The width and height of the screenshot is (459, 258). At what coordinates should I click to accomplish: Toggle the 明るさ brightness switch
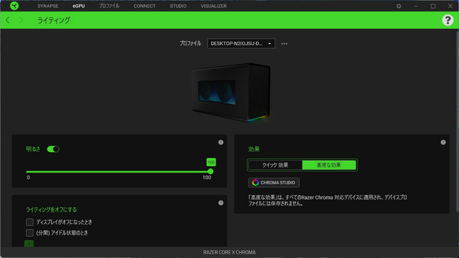(x=53, y=149)
